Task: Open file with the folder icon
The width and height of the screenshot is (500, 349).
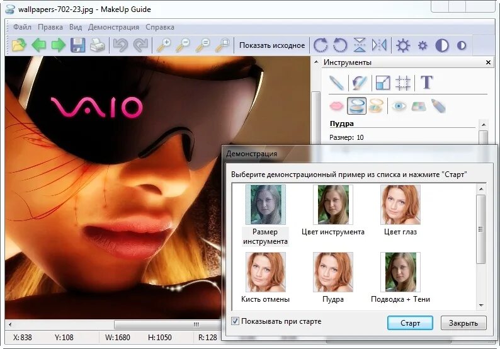Action: coord(19,45)
